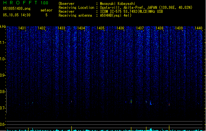The height and width of the screenshot is (131, 206).
Task: Click the 0.9 kHz frequency label
Action: point(3,75)
